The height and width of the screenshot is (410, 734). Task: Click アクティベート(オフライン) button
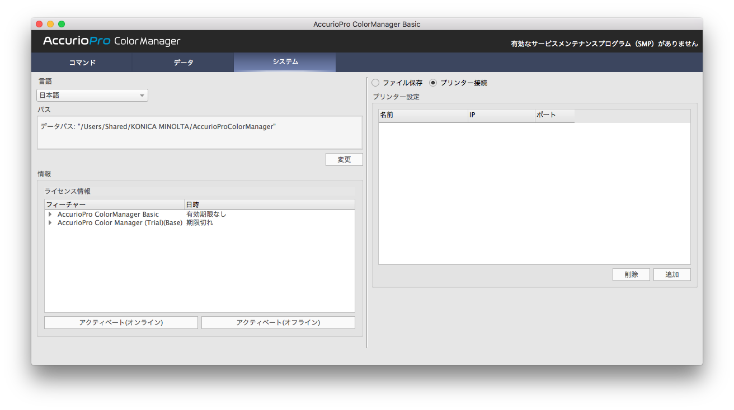pyautogui.click(x=278, y=322)
